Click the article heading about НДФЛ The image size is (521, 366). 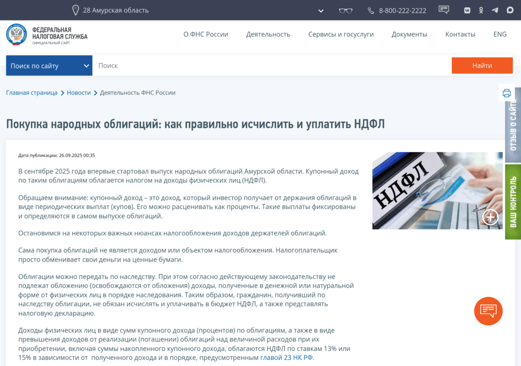[x=195, y=124]
